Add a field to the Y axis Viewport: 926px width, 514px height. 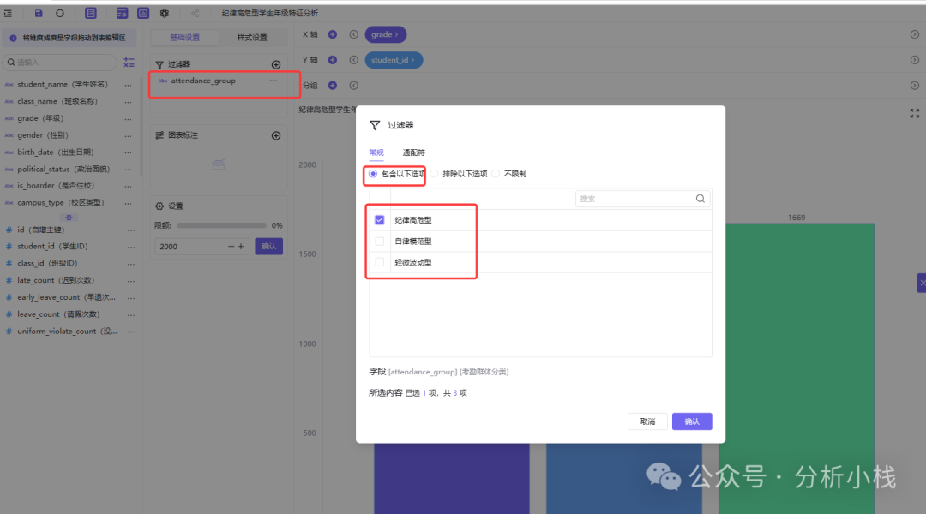tap(333, 60)
